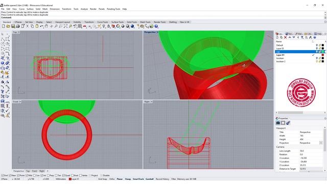Image resolution: width=327 pixels, height=184 pixels.
Task: Toggle visibility bulb of Default layer
Action: [317, 45]
